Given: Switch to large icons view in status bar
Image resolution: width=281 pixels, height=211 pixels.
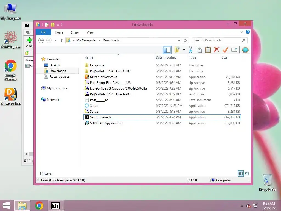Looking at the screenshot, I should coord(247,173).
